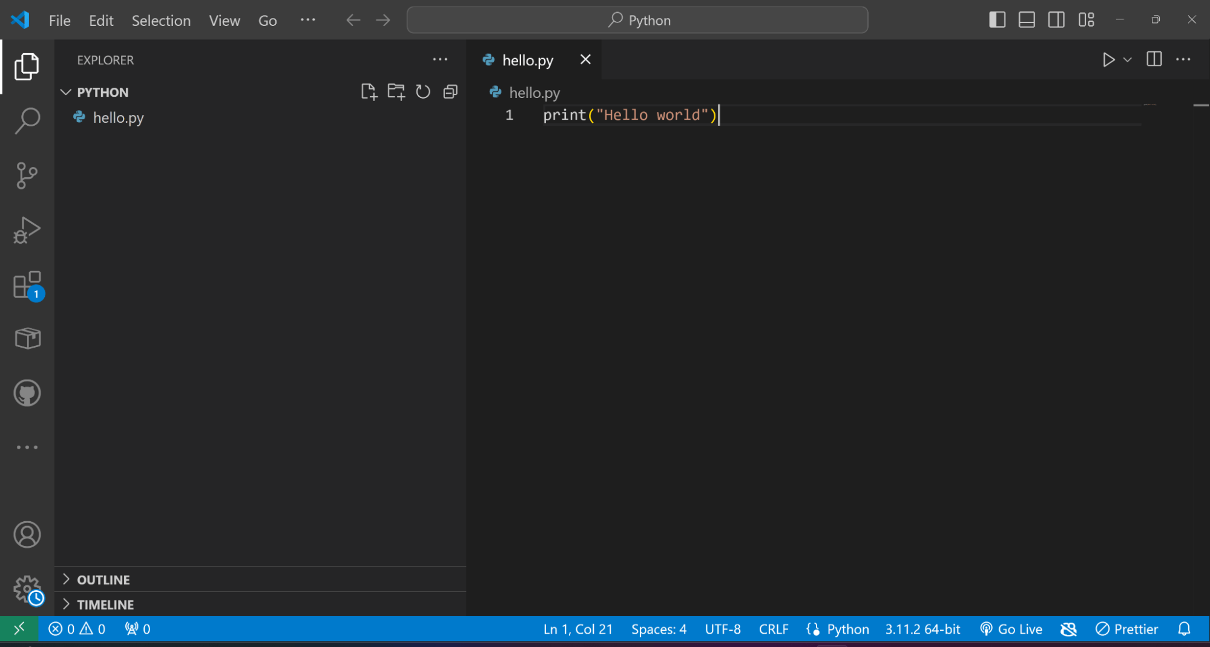
Task: Open a remote window from status bar
Action: pyautogui.click(x=19, y=629)
